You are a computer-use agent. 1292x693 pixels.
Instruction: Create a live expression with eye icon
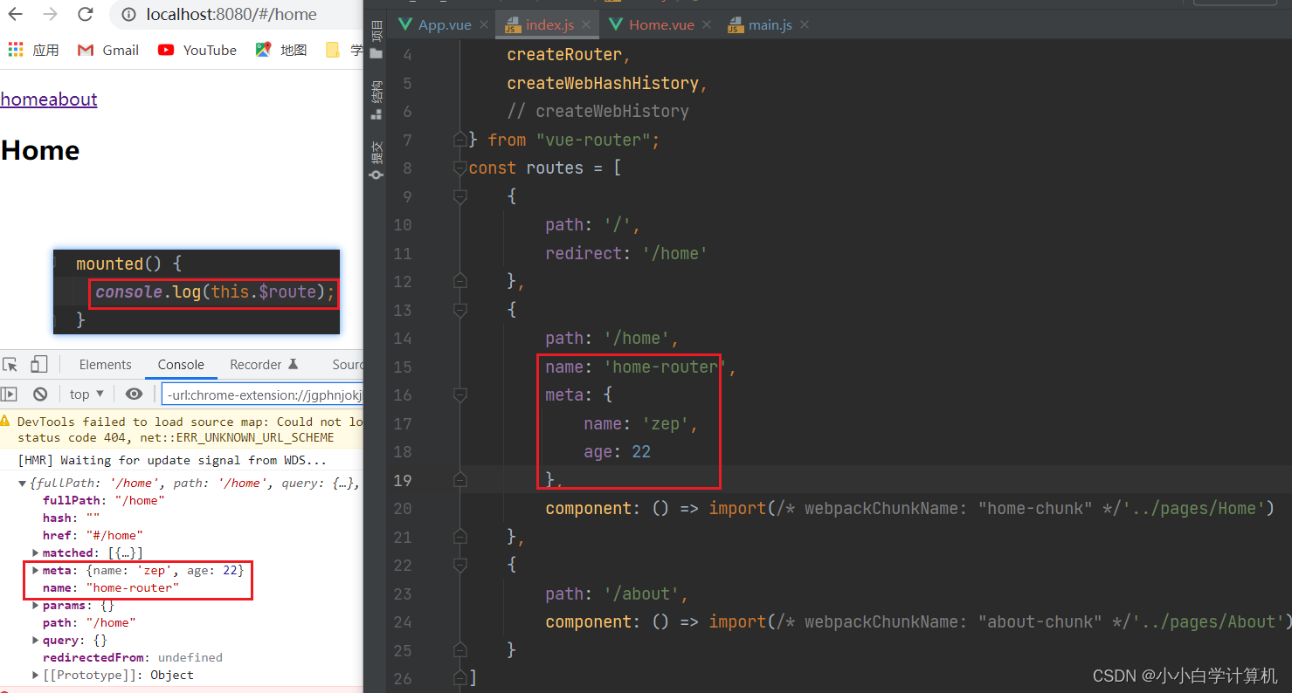coord(134,394)
